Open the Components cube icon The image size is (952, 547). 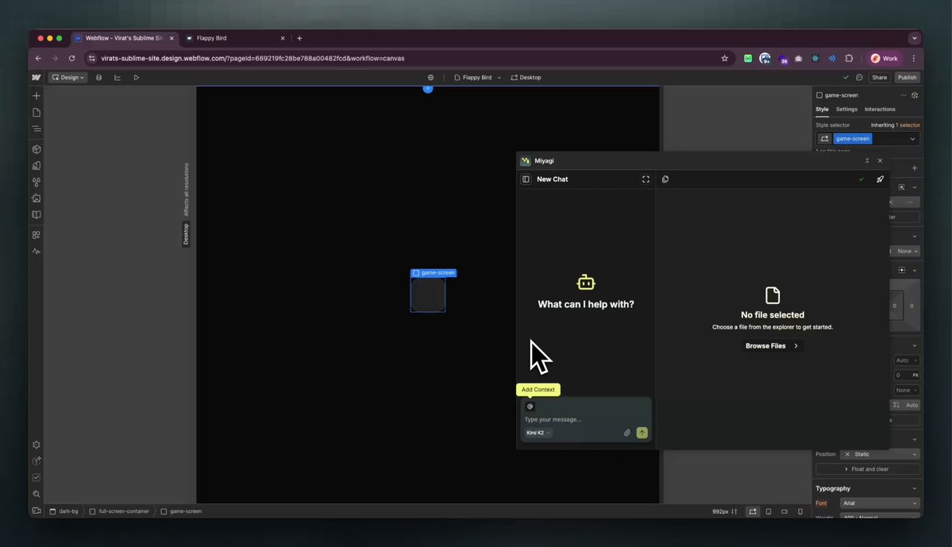point(37,149)
